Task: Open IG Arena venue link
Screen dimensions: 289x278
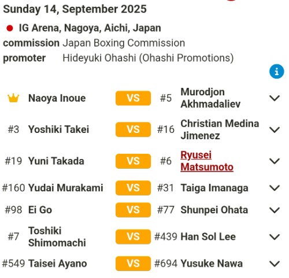Action: [x=90, y=28]
